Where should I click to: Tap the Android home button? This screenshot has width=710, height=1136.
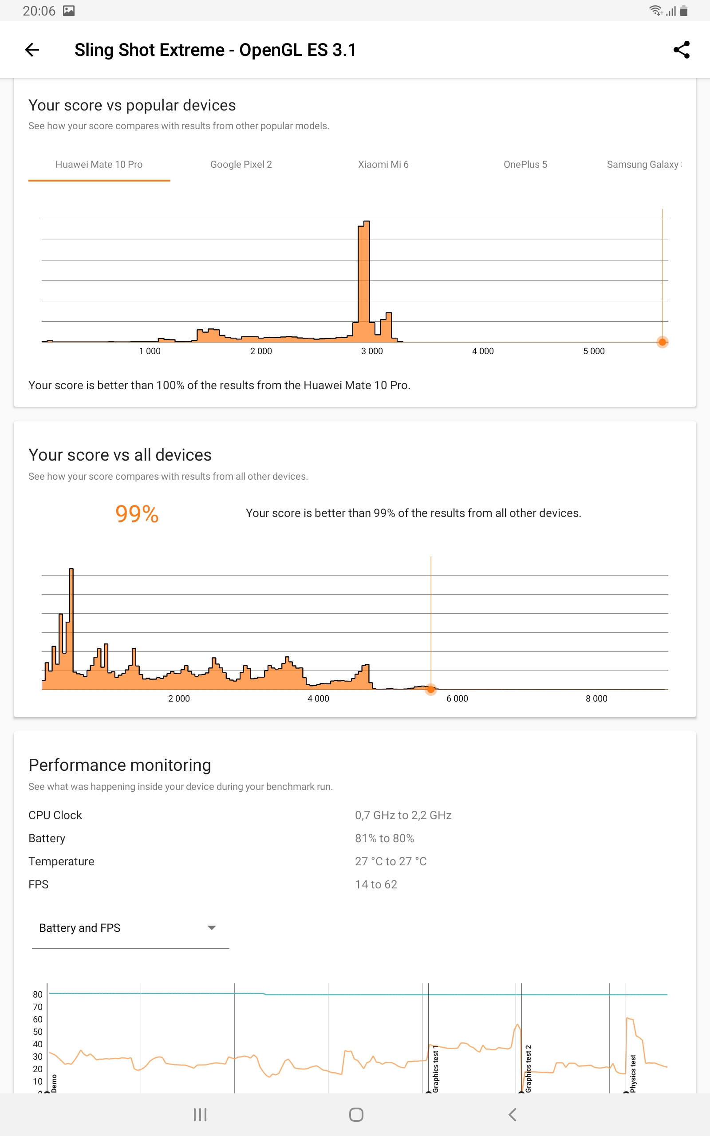[356, 1114]
